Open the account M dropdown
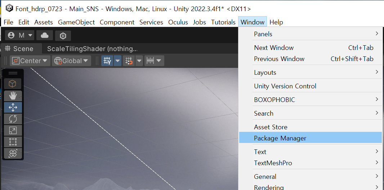This screenshot has width=384, height=190. click(x=19, y=36)
